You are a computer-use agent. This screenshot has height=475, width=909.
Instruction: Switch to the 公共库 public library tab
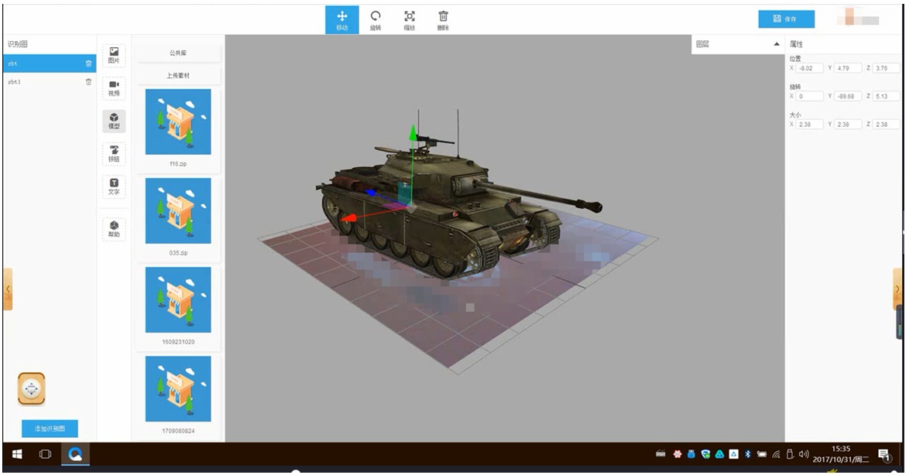tap(179, 53)
